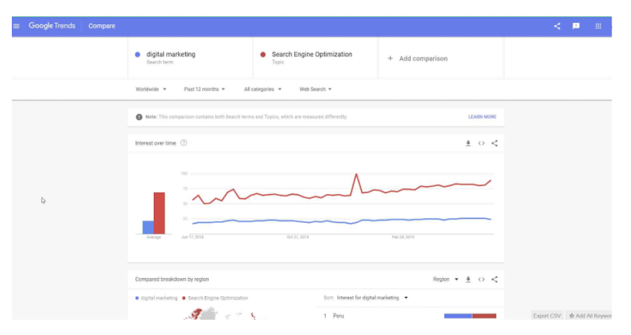Click the digital marketing legend above the map
Image resolution: width=631 pixels, height=335 pixels.
(x=157, y=298)
